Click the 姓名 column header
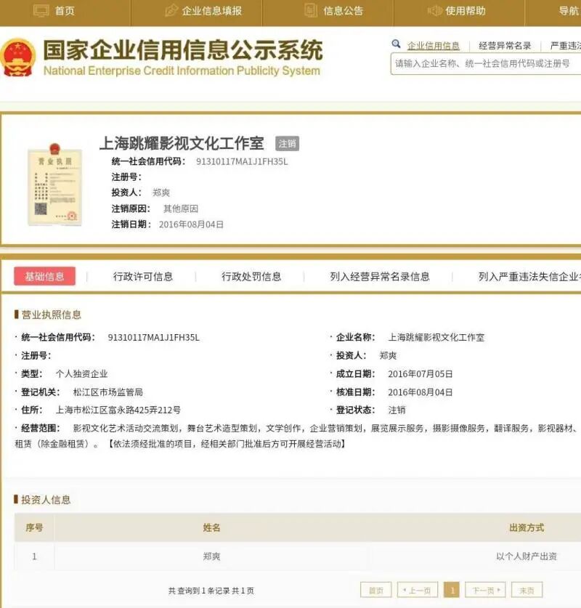The height and width of the screenshot is (608, 581). pyautogui.click(x=211, y=527)
